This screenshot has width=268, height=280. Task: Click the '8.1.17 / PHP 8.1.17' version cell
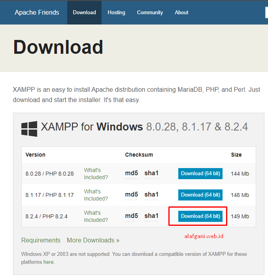49,195
